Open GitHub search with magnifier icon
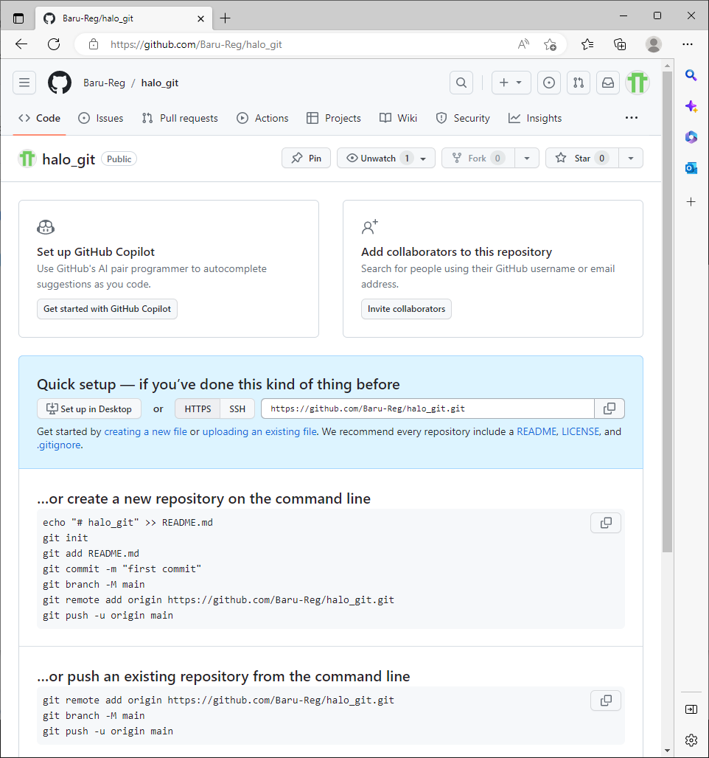709x758 pixels. 461,83
